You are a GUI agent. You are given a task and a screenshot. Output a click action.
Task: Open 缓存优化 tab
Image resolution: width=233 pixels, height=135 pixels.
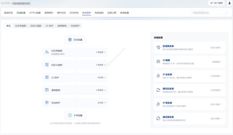click(61, 13)
